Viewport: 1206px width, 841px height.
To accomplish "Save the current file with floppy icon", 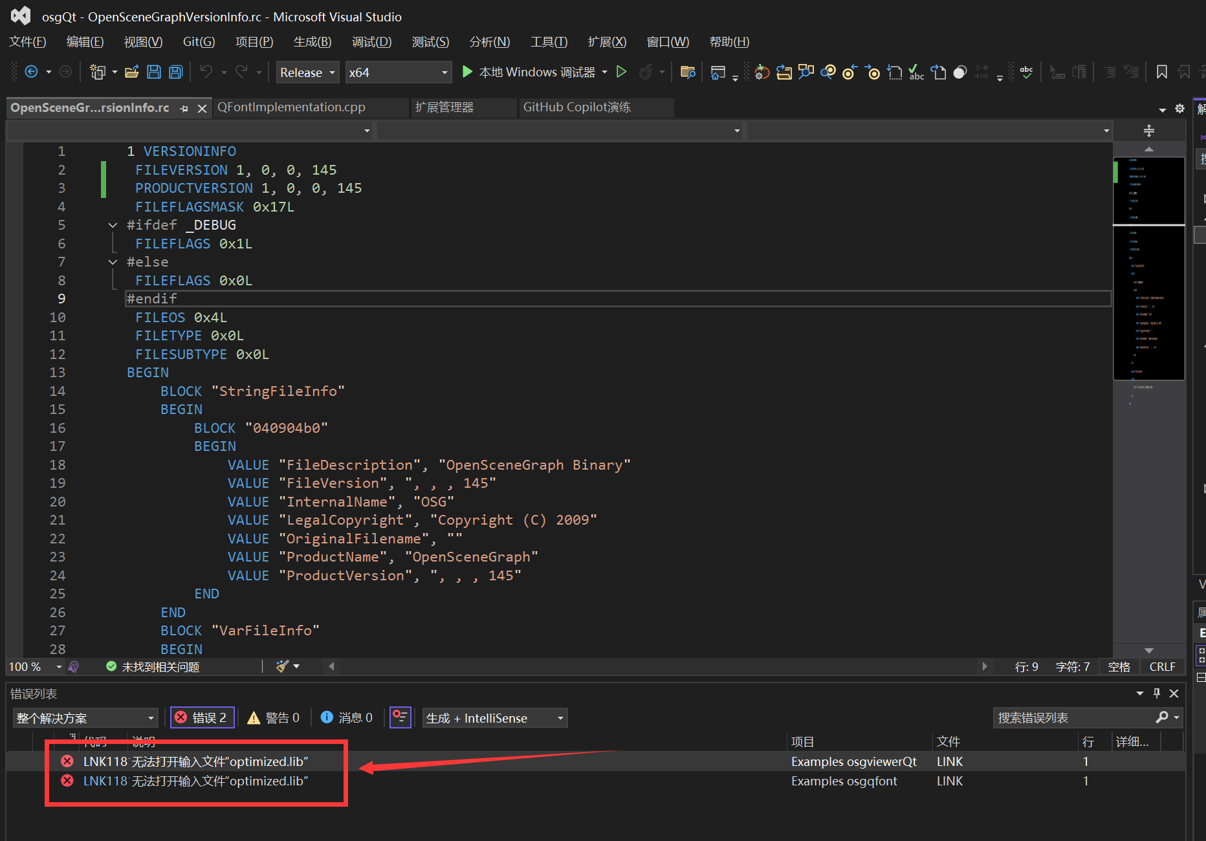I will (154, 72).
